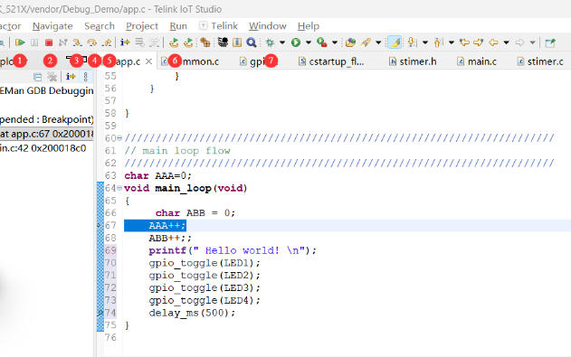Close the app.c editor tab
Viewport: 571px width, 357px height.
pos(148,61)
